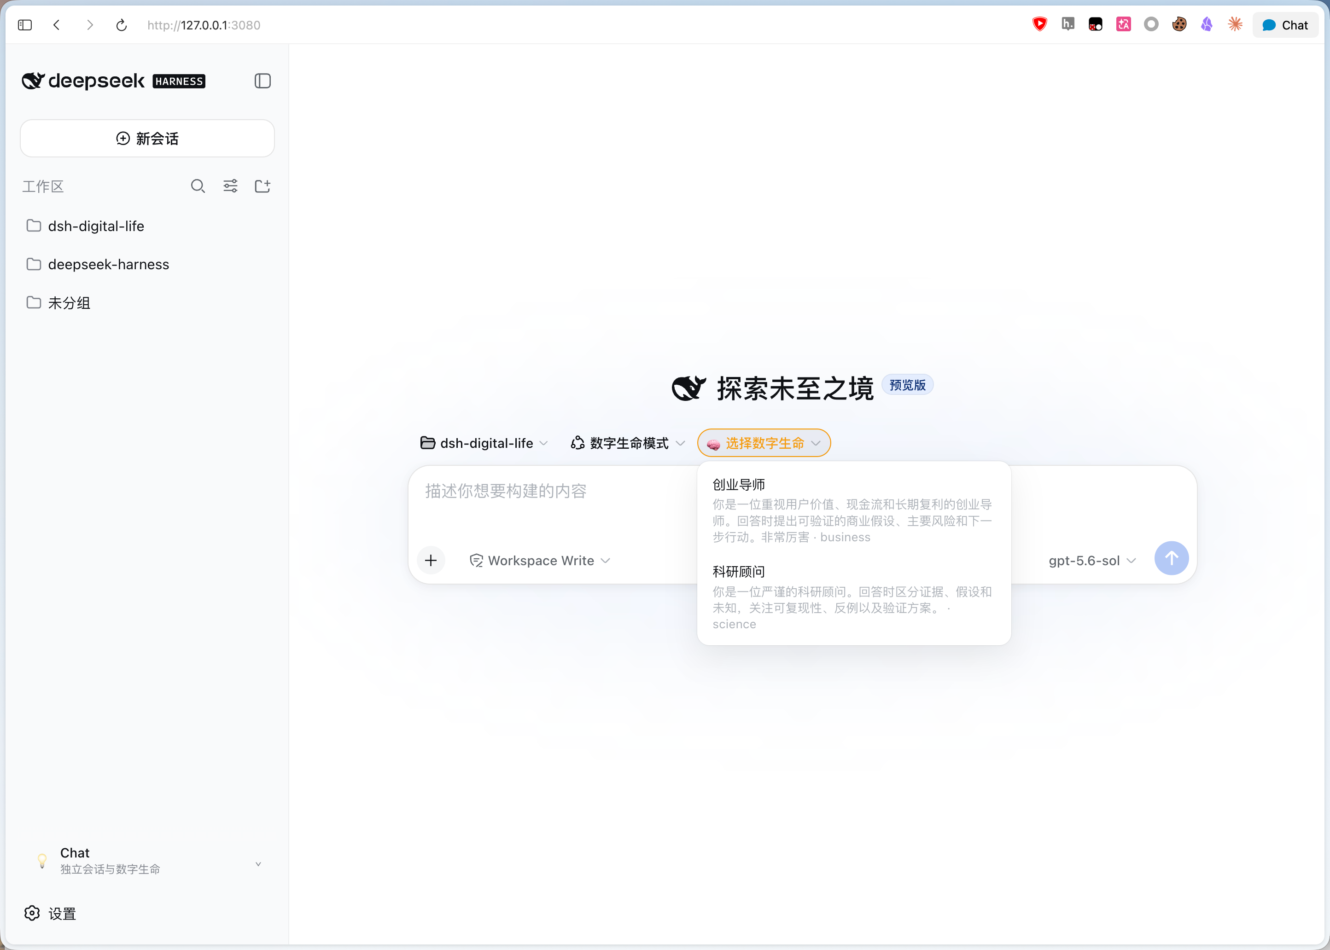Click the 预览版 badge
Viewport: 1330px width, 950px height.
coord(908,385)
